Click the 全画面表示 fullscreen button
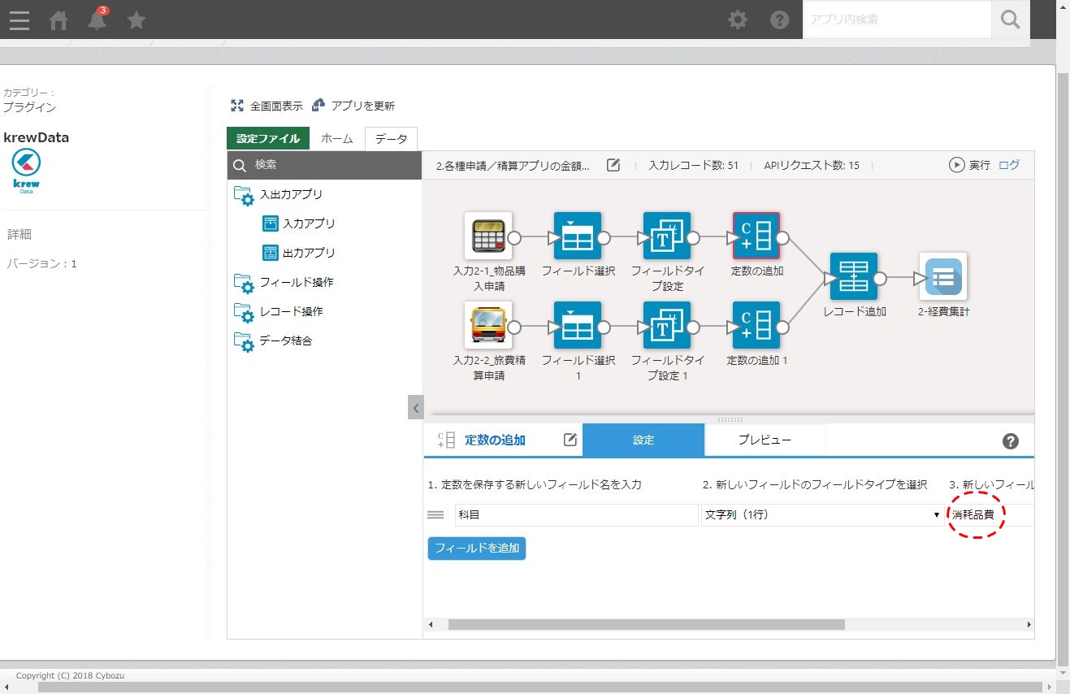Image resolution: width=1070 pixels, height=694 pixels. (266, 106)
